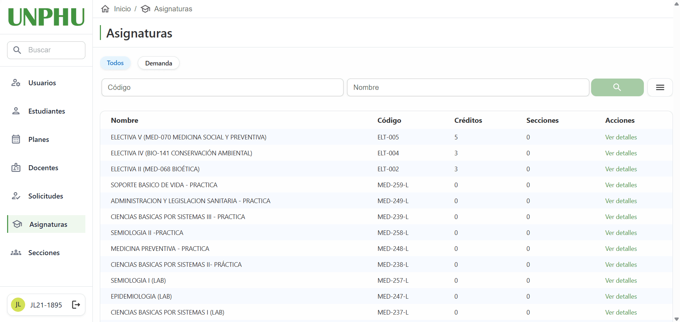The image size is (680, 322).
Task: Open Ver detalles for MED-237-L
Action: tap(621, 312)
